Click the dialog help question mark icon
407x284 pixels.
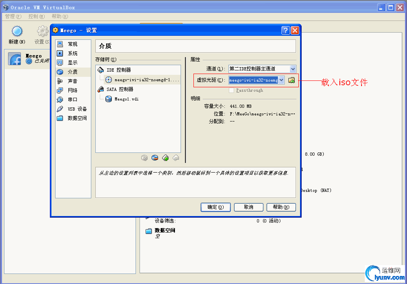pyautogui.click(x=286, y=31)
